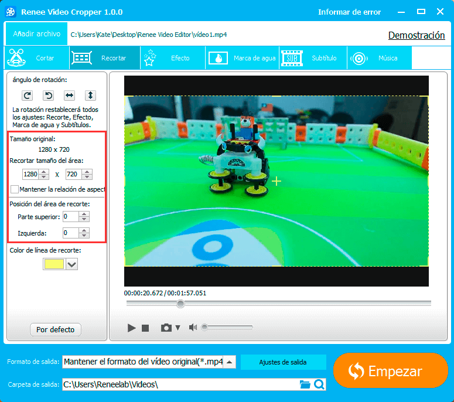Click the video timeline scrubber handle
Viewport: 454px width, 402px height.
click(x=180, y=304)
